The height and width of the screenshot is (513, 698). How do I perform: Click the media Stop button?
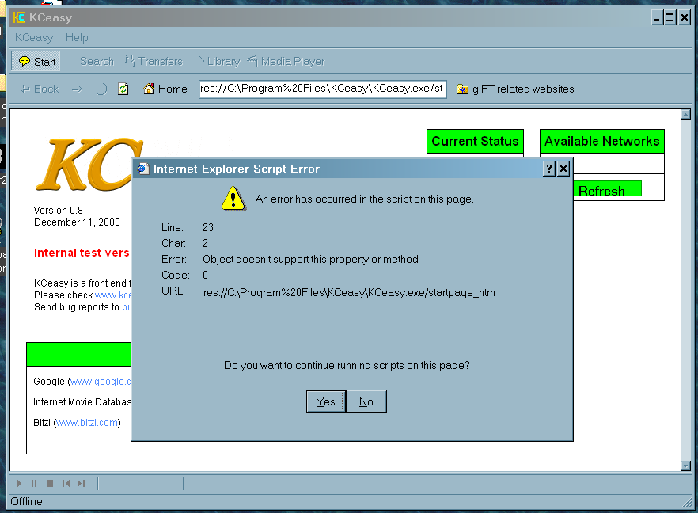(x=50, y=483)
